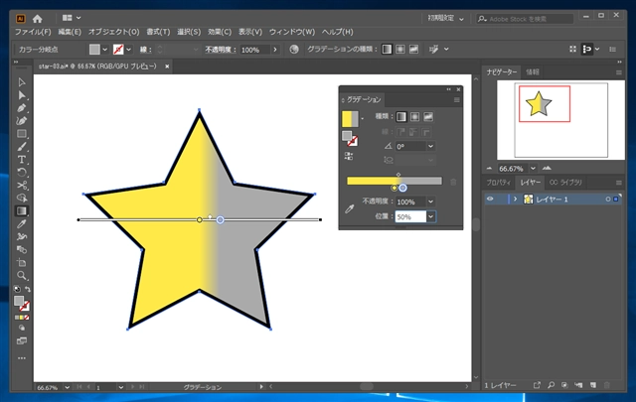Open gradient 不透明度 100% dropdown arrow
This screenshot has width=636, height=402.
point(430,201)
